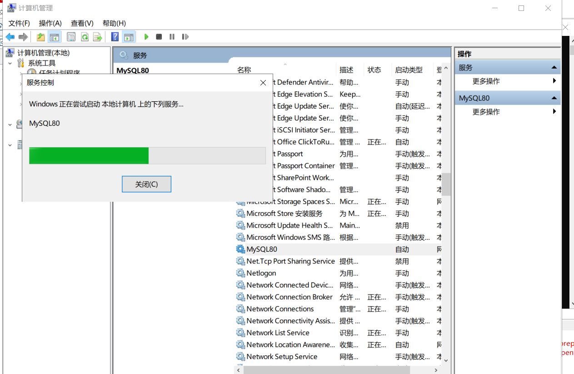Select the Network Connectivity Assis... service row
The image size is (574, 374).
click(339, 321)
